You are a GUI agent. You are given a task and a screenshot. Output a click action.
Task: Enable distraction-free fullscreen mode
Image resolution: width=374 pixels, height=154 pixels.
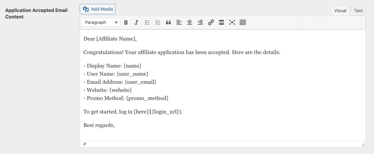[232, 23]
